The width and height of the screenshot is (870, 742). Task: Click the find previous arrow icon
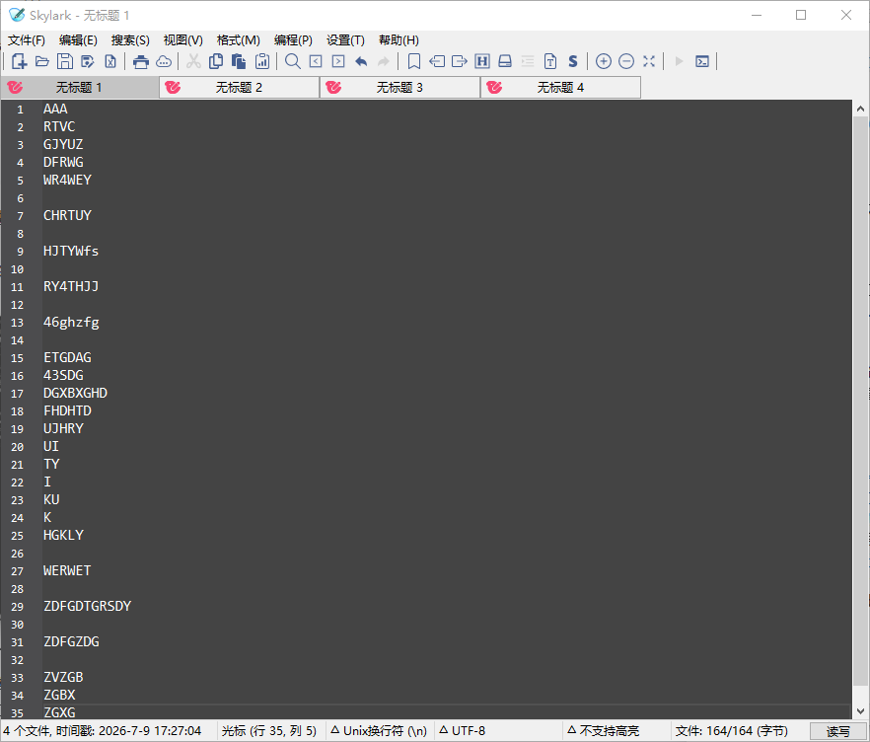pos(316,61)
